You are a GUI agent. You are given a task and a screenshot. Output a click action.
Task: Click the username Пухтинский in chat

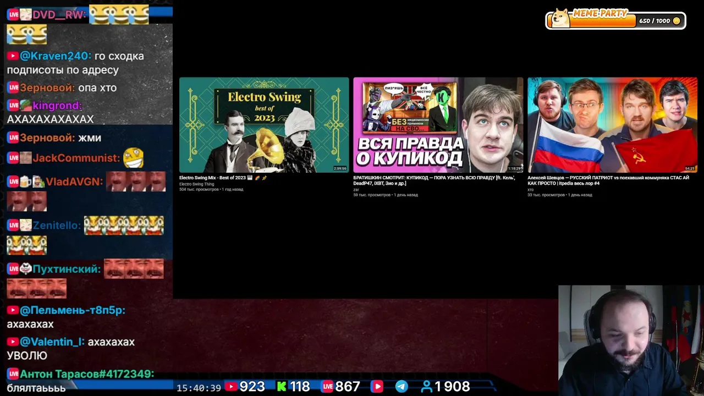point(67,269)
